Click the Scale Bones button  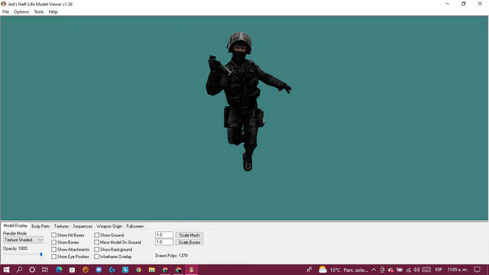(189, 242)
